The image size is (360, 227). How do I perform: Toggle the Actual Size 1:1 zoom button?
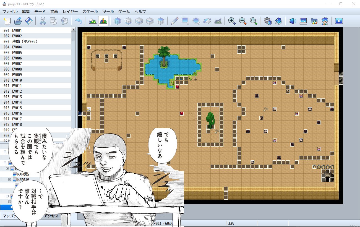[x=254, y=21]
